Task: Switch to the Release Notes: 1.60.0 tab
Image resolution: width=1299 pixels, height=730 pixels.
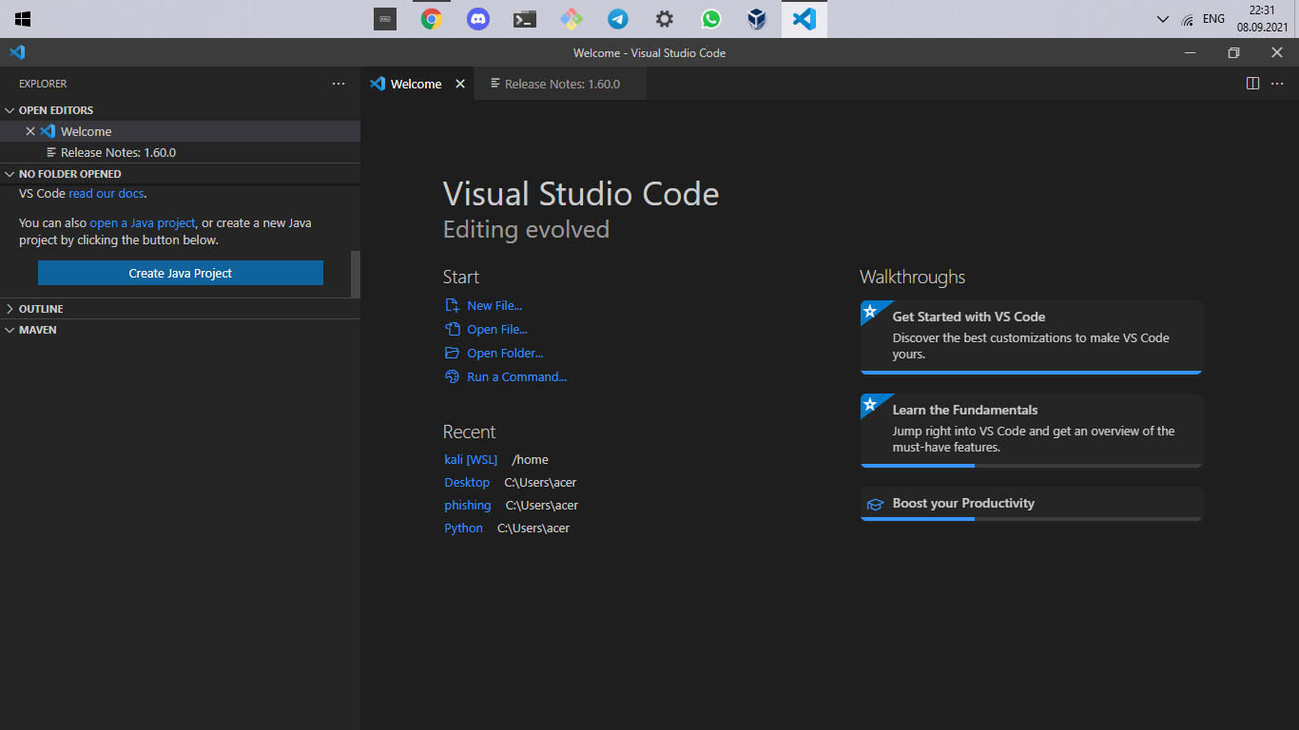Action: point(561,84)
